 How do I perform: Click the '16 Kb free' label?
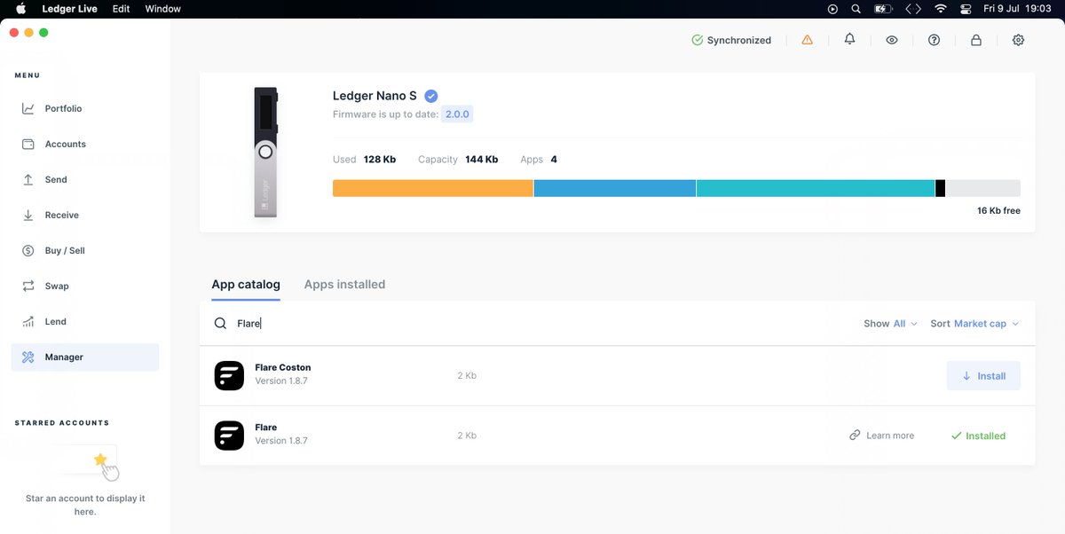[998, 211]
